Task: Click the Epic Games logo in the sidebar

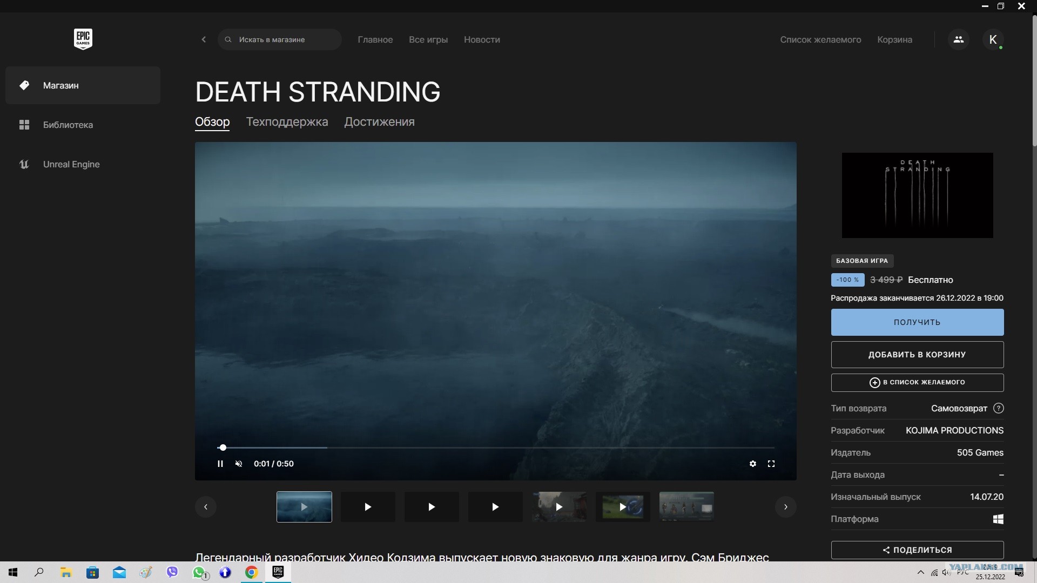Action: 83,39
